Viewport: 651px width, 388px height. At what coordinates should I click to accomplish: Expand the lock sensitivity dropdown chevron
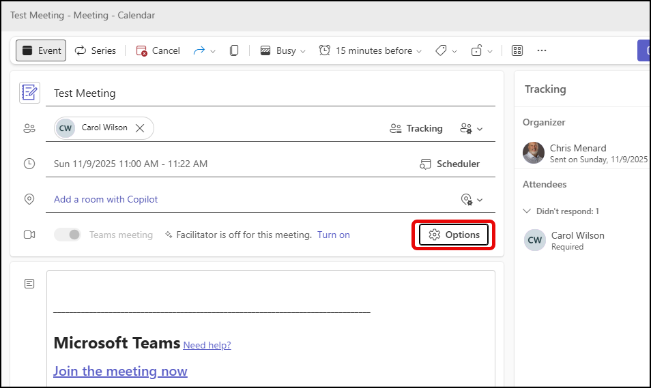tap(490, 51)
